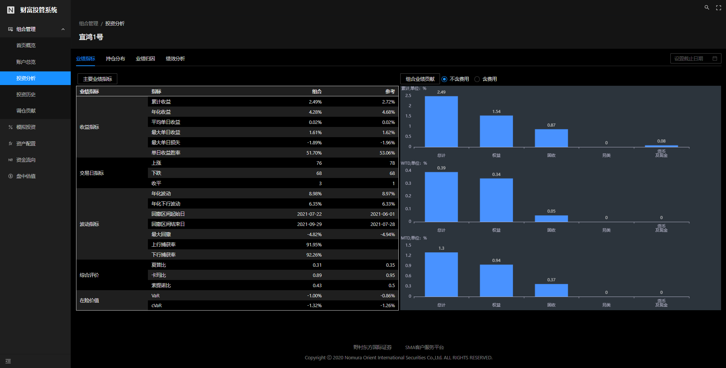Click the search magnifier icon
This screenshot has height=368, width=726.
click(x=707, y=8)
